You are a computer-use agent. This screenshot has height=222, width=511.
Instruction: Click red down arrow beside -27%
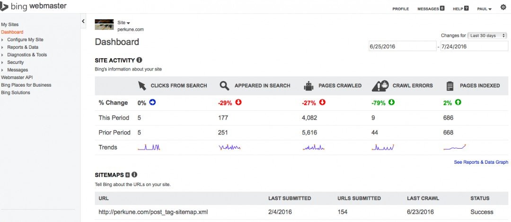322,102
